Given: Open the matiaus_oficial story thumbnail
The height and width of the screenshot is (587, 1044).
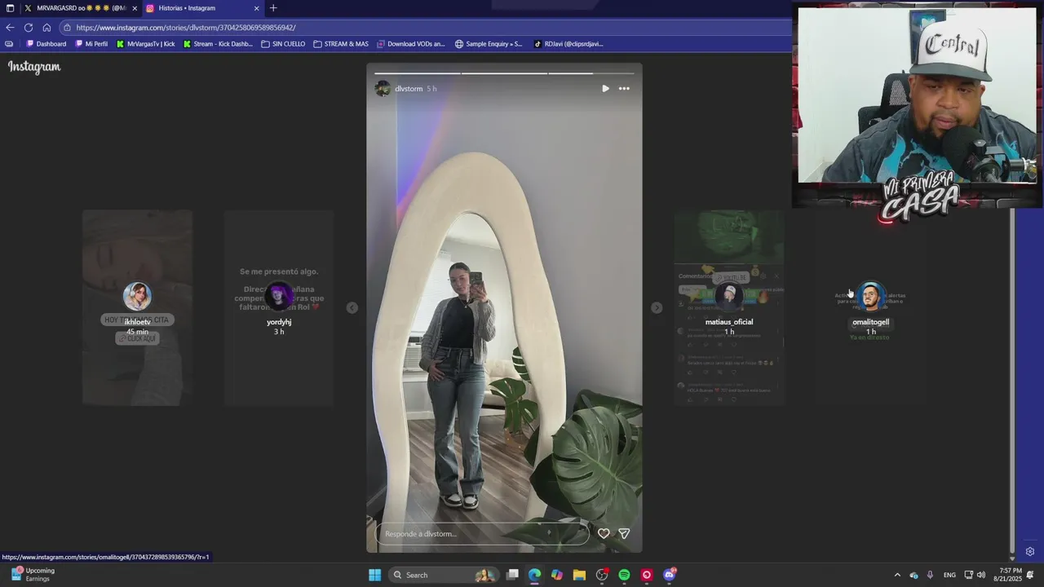Looking at the screenshot, I should 729,307.
